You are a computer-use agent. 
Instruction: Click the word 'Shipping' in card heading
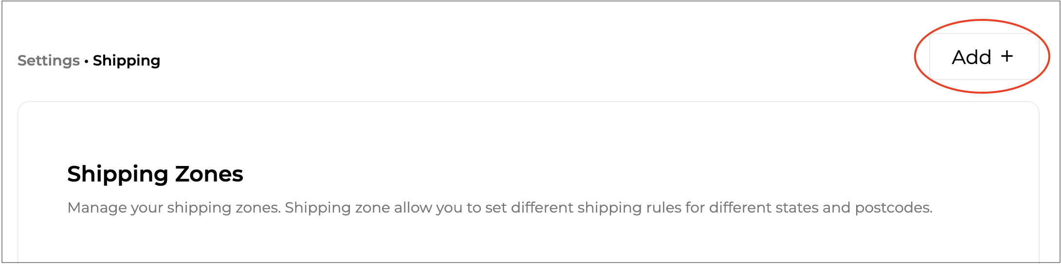pyautogui.click(x=118, y=174)
